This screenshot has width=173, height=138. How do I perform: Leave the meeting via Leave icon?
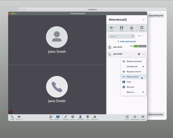143,116
